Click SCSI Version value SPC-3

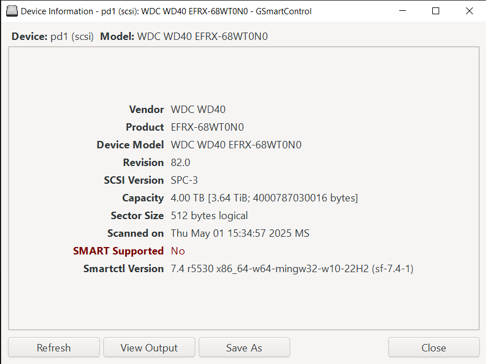(x=184, y=180)
